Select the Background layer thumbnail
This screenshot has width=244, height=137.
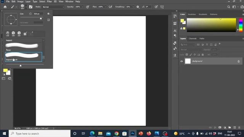coord(188,61)
